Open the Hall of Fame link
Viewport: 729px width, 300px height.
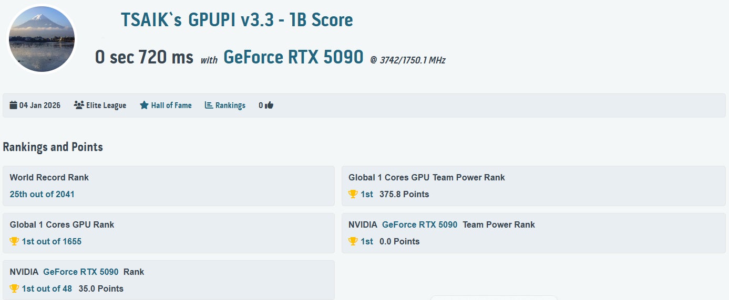tap(171, 105)
